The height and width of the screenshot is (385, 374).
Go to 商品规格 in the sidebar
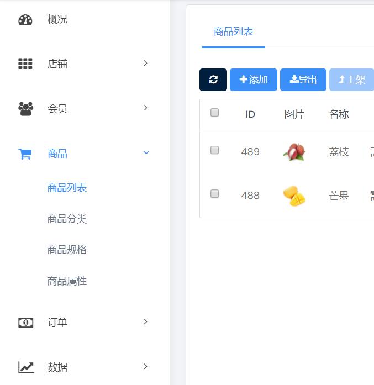point(67,250)
